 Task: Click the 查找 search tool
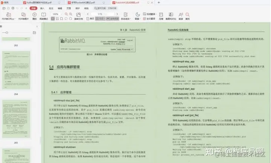click(x=187, y=16)
